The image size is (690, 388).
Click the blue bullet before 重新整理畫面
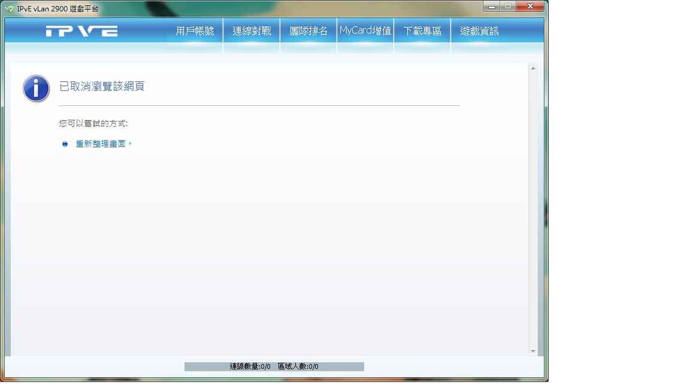65,144
